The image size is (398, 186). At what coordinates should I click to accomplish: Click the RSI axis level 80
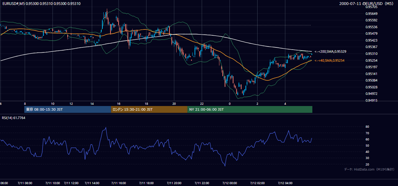coord(367,127)
